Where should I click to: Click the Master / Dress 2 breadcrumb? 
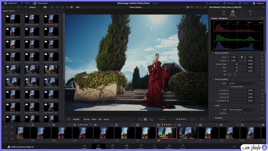[x=9, y=11]
